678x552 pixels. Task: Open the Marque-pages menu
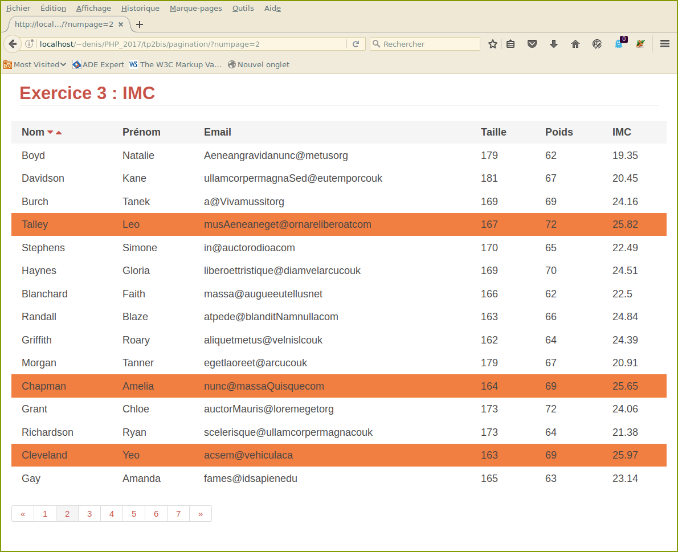pyautogui.click(x=195, y=8)
